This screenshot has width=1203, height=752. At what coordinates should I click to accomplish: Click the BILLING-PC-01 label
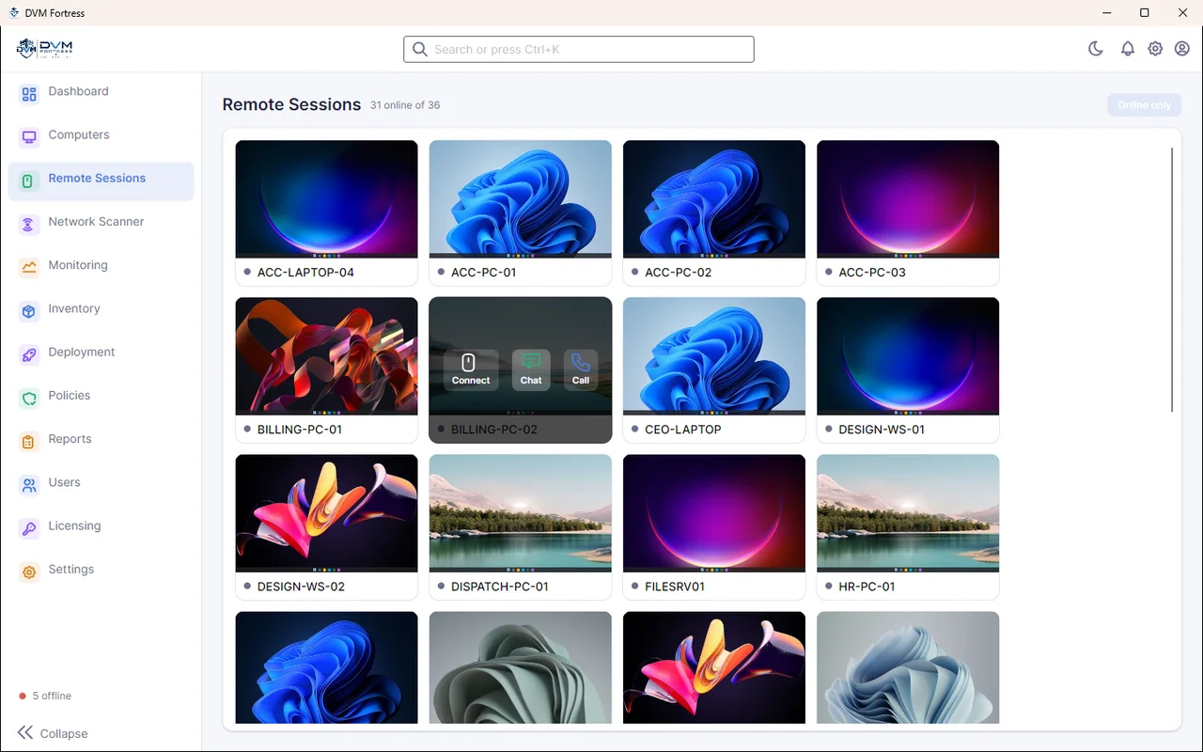pos(300,430)
